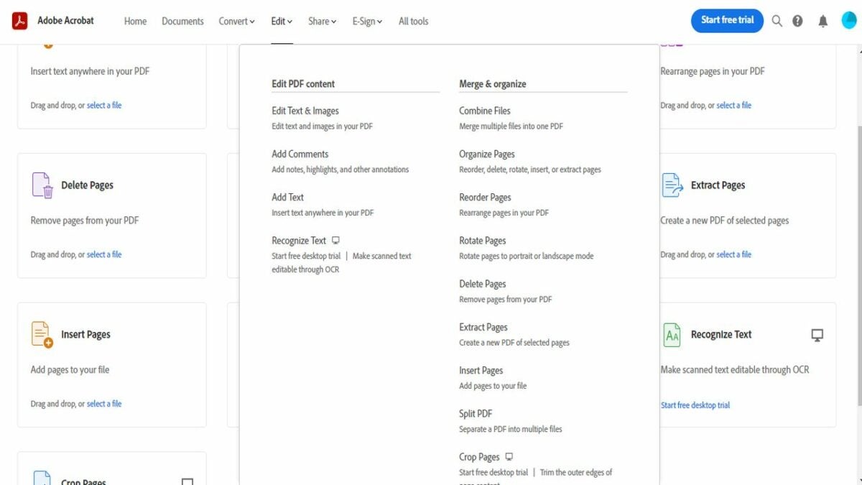The height and width of the screenshot is (485, 862).
Task: Click Start free desktop trial under Crop Pages menu
Action: pos(493,472)
